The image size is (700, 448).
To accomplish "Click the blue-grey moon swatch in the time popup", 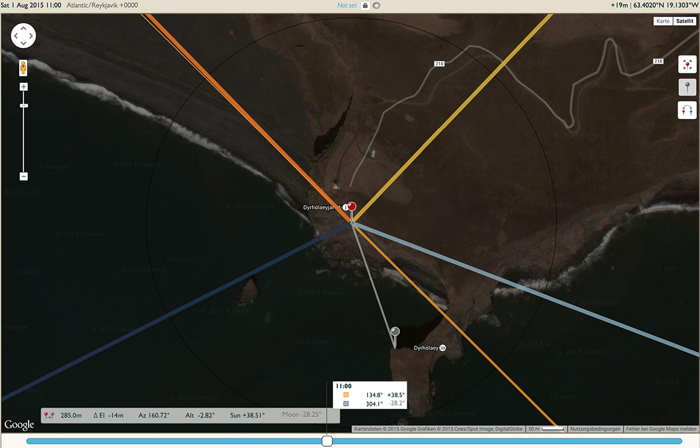I will [346, 403].
